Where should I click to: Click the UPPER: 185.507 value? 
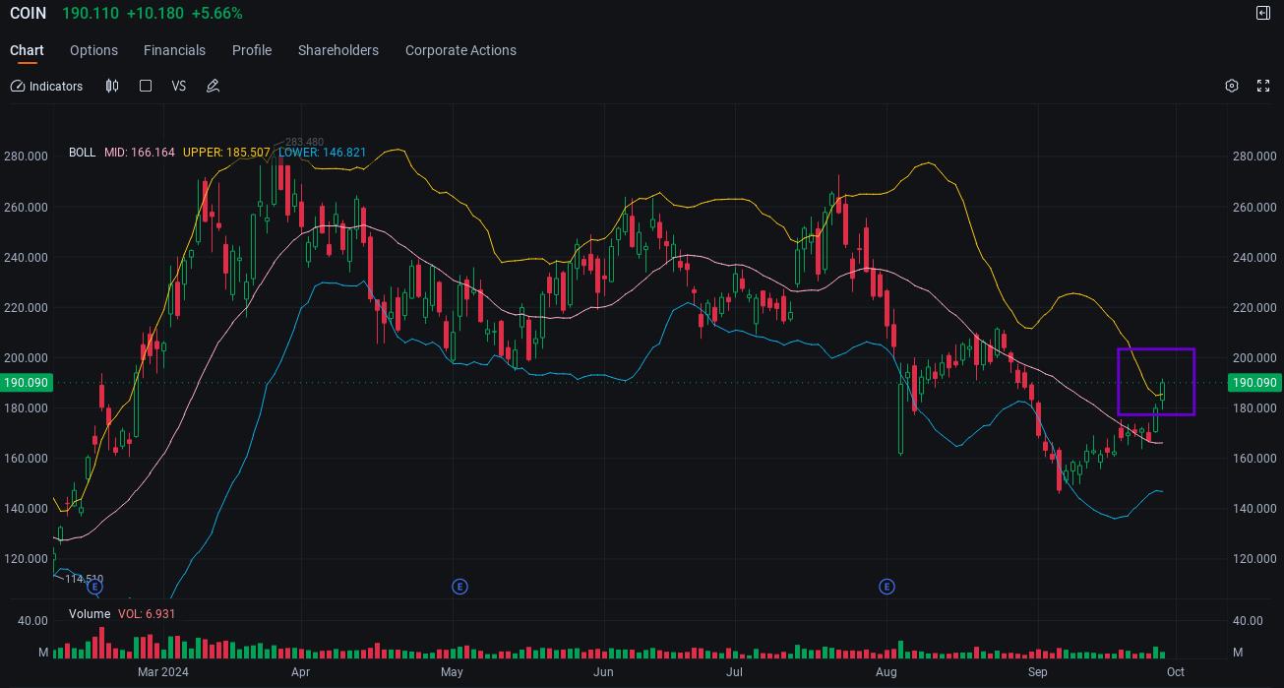[226, 153]
